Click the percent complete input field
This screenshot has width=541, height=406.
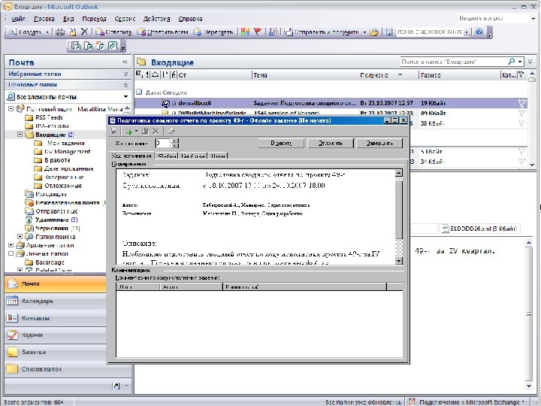162,144
